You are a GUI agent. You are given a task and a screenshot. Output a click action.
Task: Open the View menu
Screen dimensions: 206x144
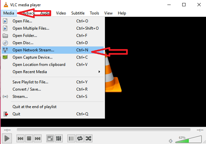(x=108, y=13)
